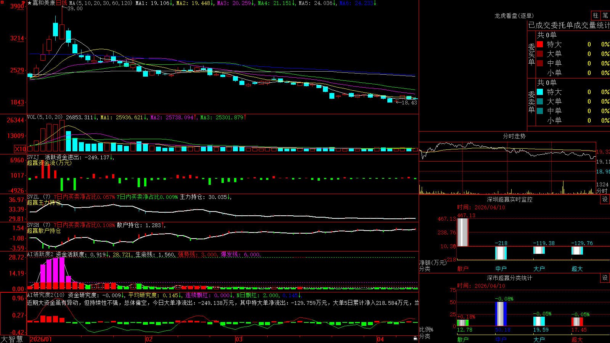Click the -129.76 超大 net amount bar

(x=577, y=250)
